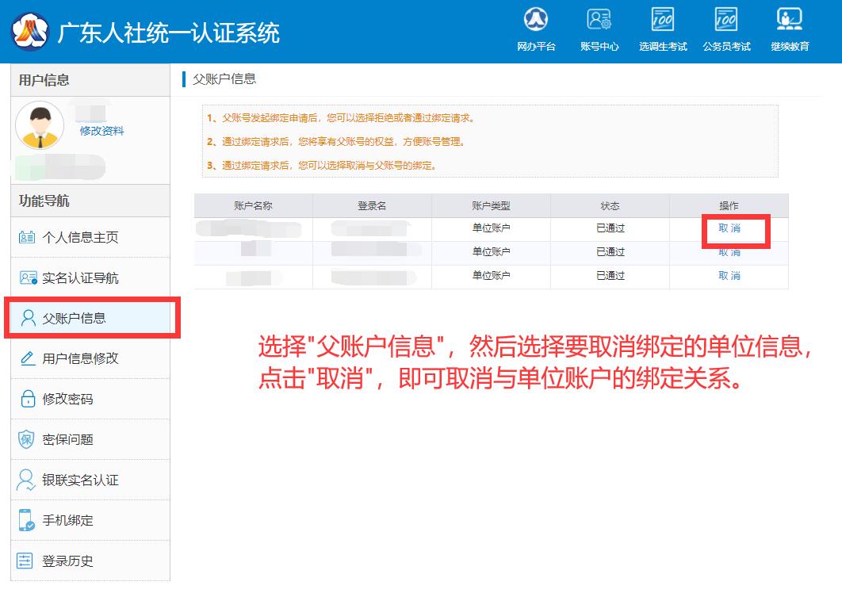Click the user avatar picture
The image size is (842, 597).
click(40, 125)
